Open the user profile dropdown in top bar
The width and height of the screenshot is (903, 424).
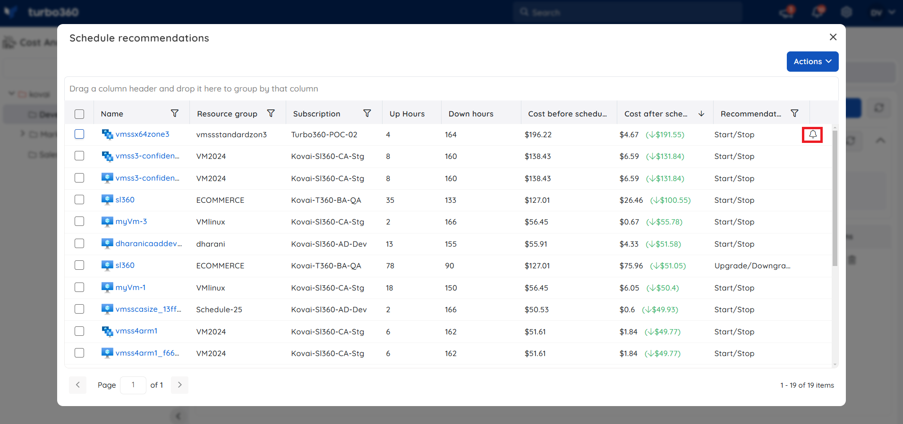(883, 12)
